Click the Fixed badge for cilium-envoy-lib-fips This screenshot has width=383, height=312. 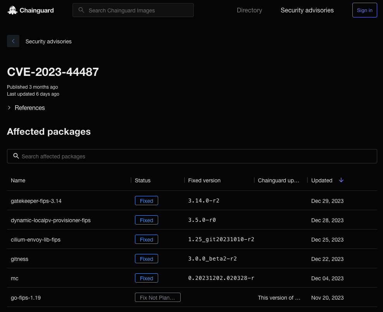pos(146,239)
